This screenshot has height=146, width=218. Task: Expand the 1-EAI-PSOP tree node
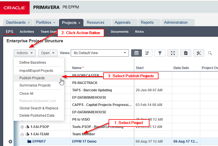tap(22, 127)
